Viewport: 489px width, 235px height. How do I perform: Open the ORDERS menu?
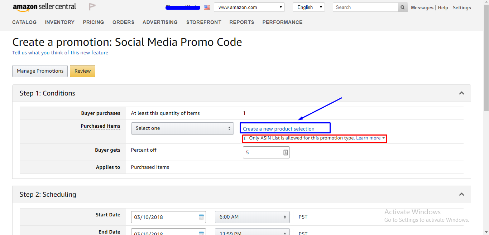pyautogui.click(x=123, y=22)
